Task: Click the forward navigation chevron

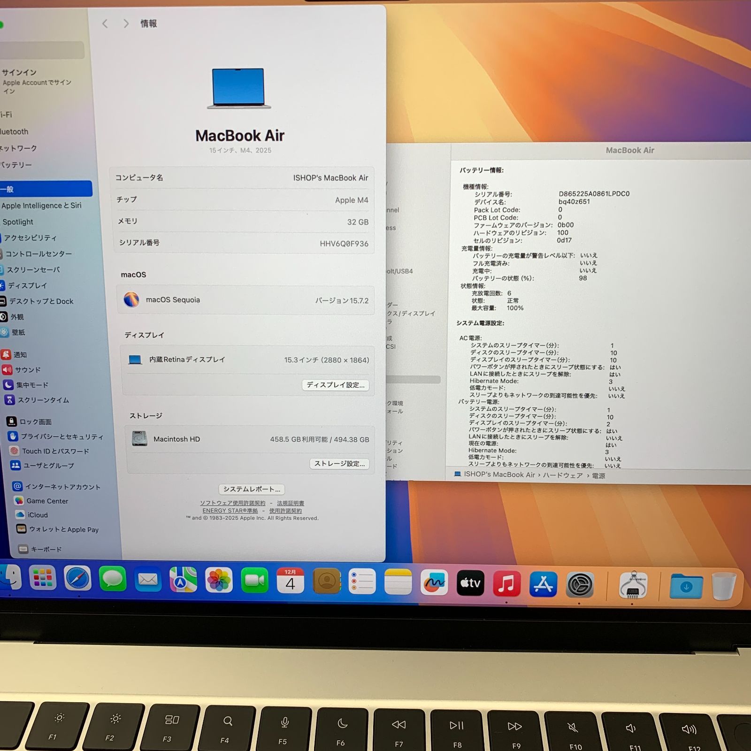Action: pyautogui.click(x=126, y=24)
